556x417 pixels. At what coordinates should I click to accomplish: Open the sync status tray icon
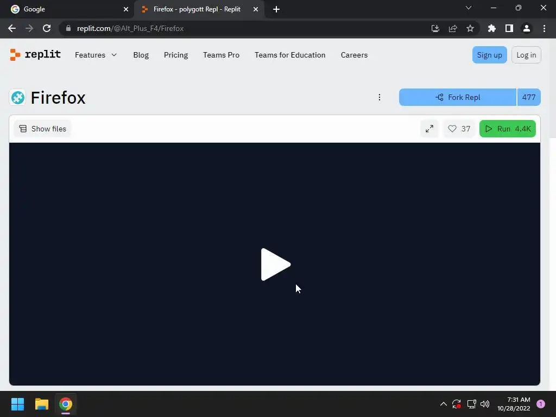[x=457, y=404]
